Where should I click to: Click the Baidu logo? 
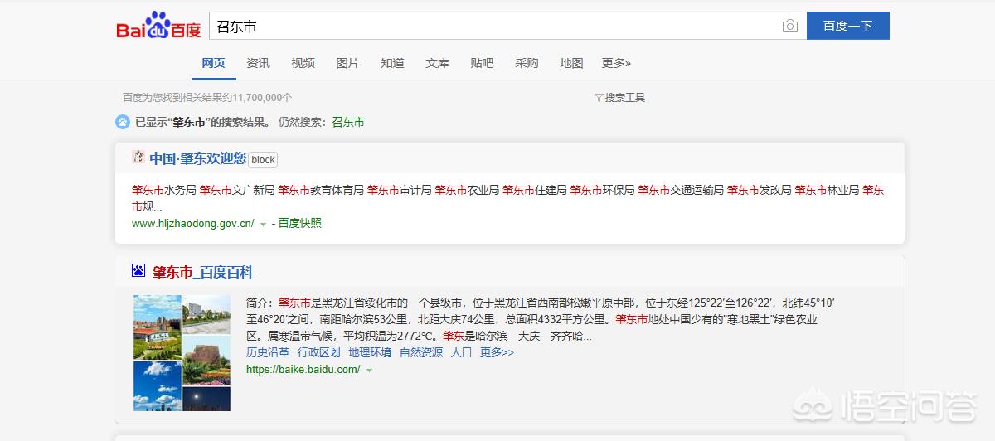(x=158, y=26)
